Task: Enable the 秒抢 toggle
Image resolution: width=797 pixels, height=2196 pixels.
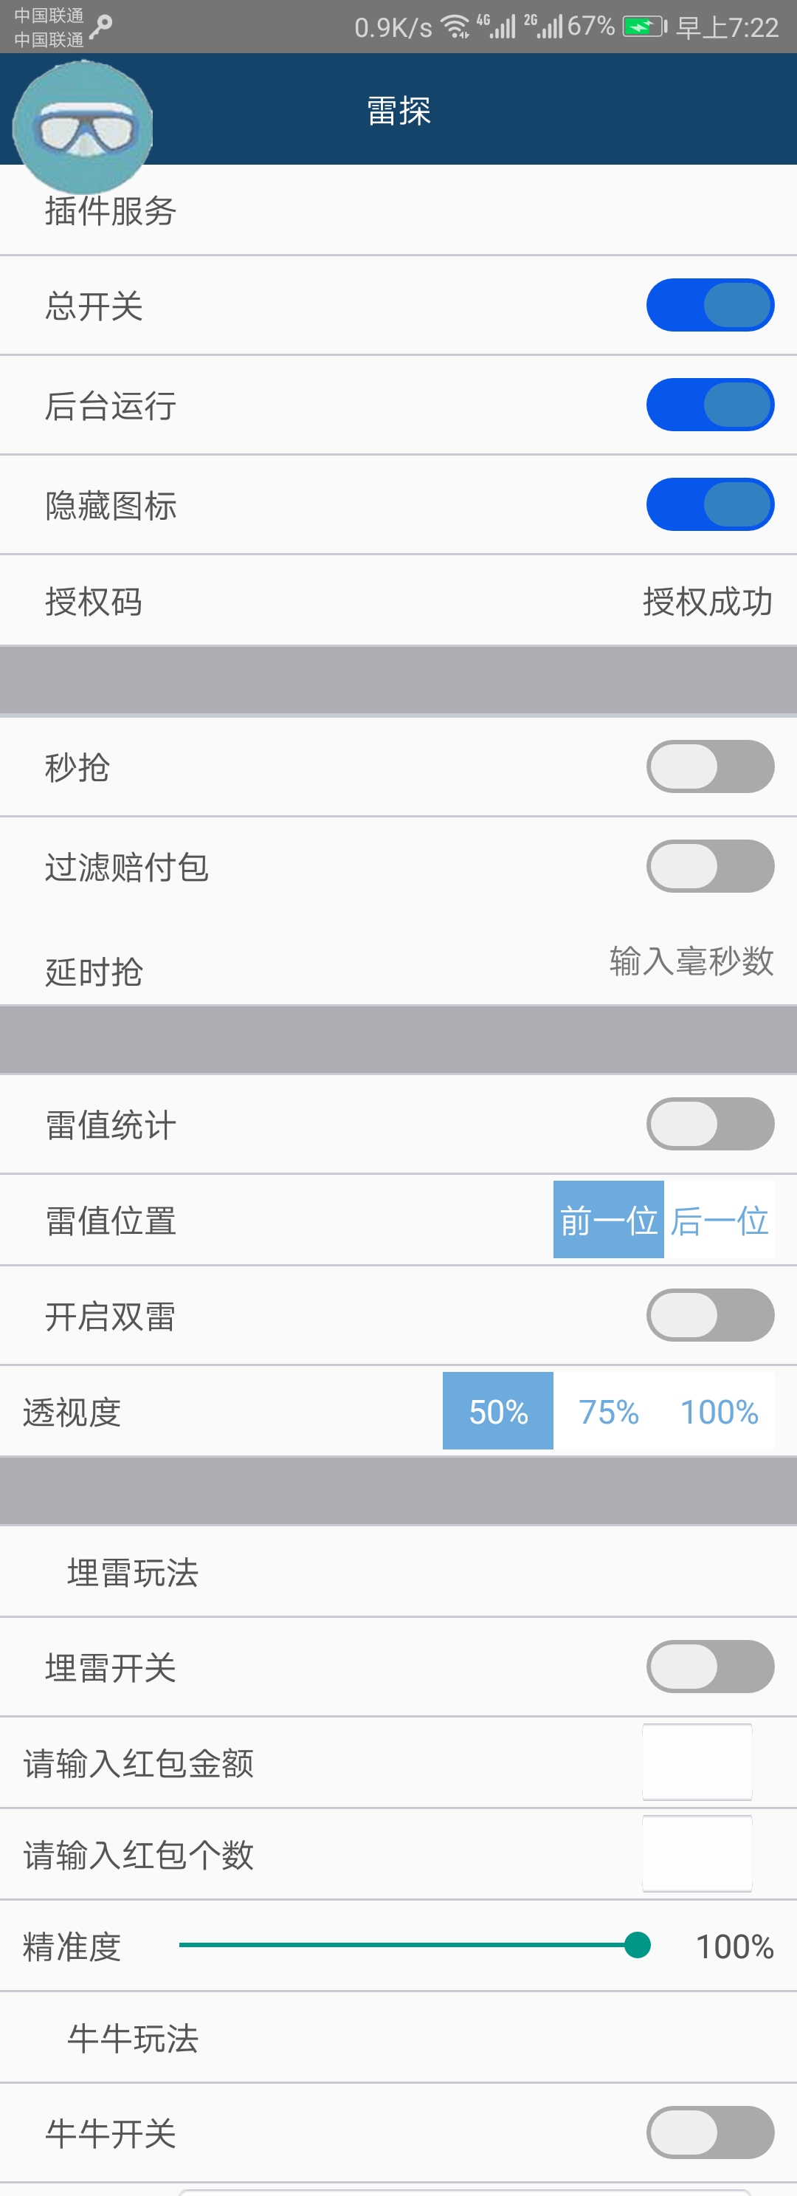Action: tap(710, 766)
